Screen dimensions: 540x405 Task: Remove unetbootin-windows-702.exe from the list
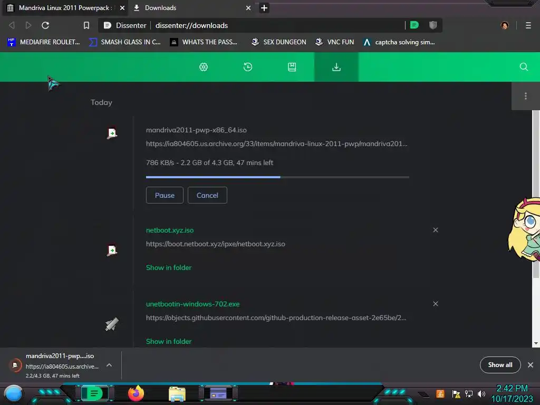click(436, 304)
